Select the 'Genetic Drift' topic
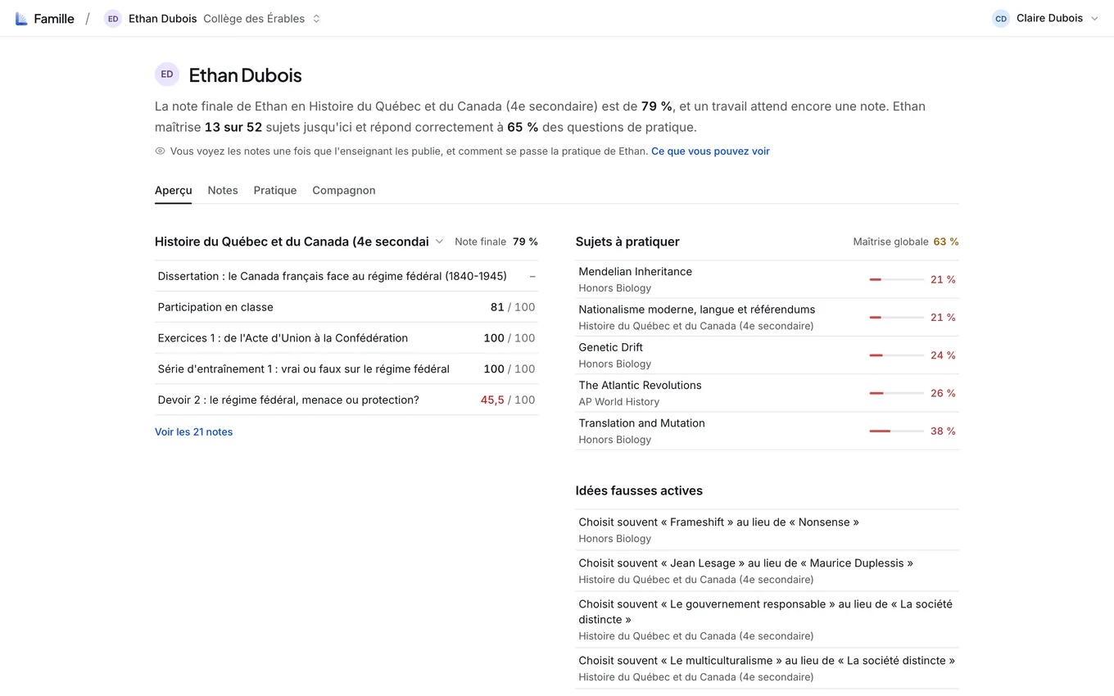Screen dimensions: 1114x696 click(x=768, y=355)
